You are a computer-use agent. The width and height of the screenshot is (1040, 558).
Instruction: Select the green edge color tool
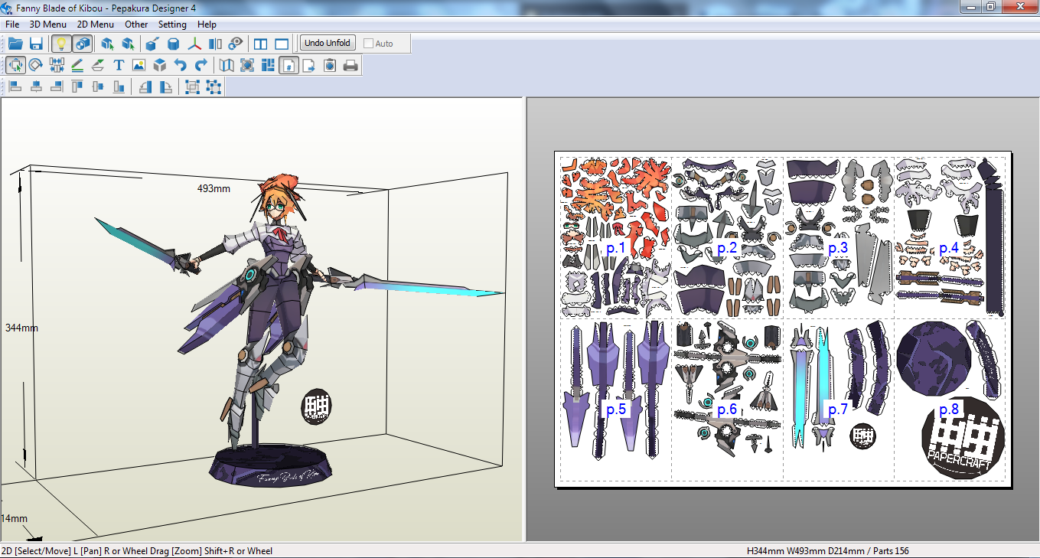click(x=98, y=65)
